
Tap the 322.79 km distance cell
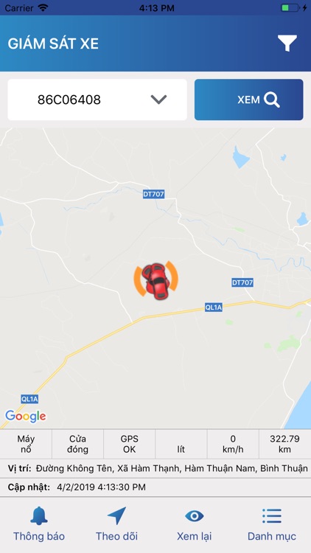pyautogui.click(x=285, y=444)
